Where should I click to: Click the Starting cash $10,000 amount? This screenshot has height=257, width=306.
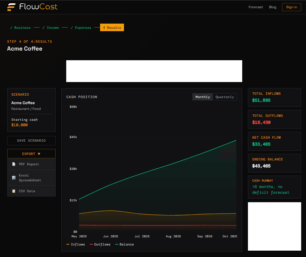click(x=20, y=125)
